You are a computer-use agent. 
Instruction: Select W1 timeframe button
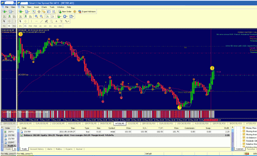[x=56, y=26]
